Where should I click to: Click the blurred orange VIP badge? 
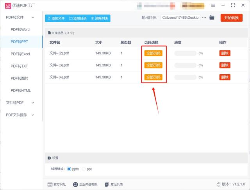pos(193,6)
